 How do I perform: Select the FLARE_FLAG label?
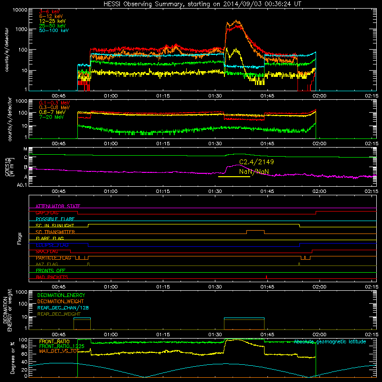pos(50,238)
